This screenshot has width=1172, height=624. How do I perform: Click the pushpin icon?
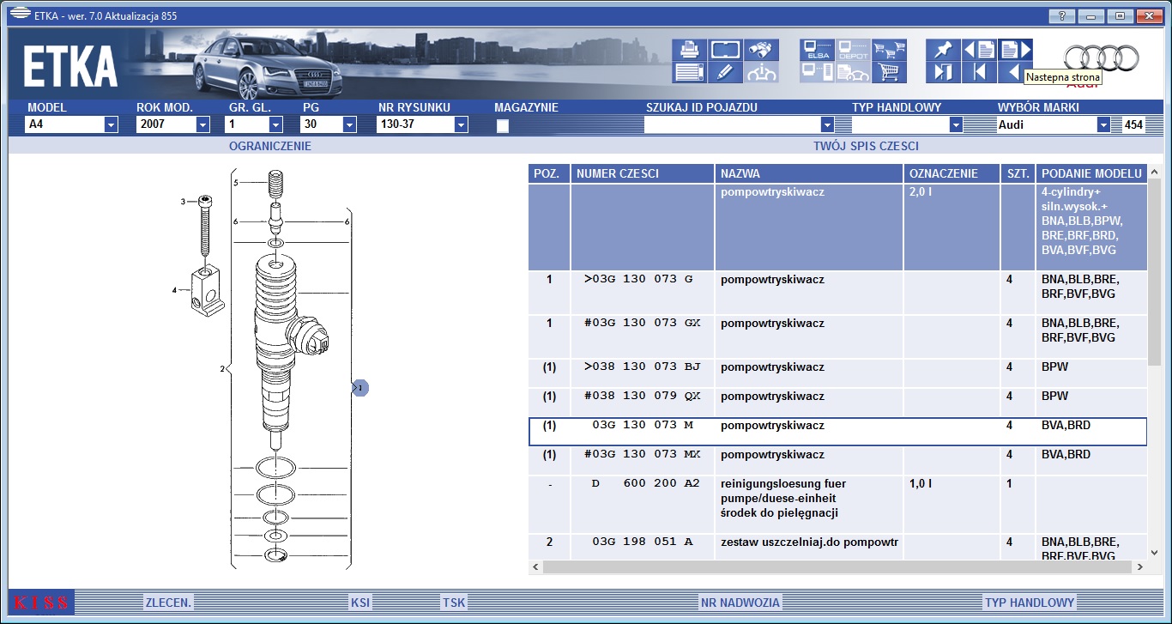click(943, 50)
